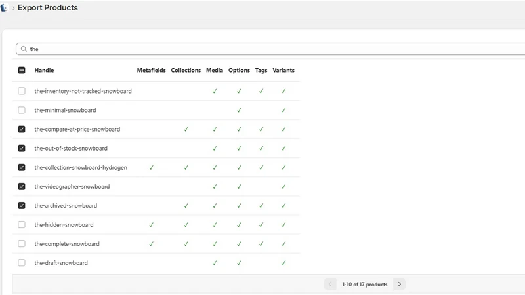This screenshot has width=525, height=295.
Task: Click Media checkmark for the-inventory-not-tracked-snowboard
Action: coord(215,91)
